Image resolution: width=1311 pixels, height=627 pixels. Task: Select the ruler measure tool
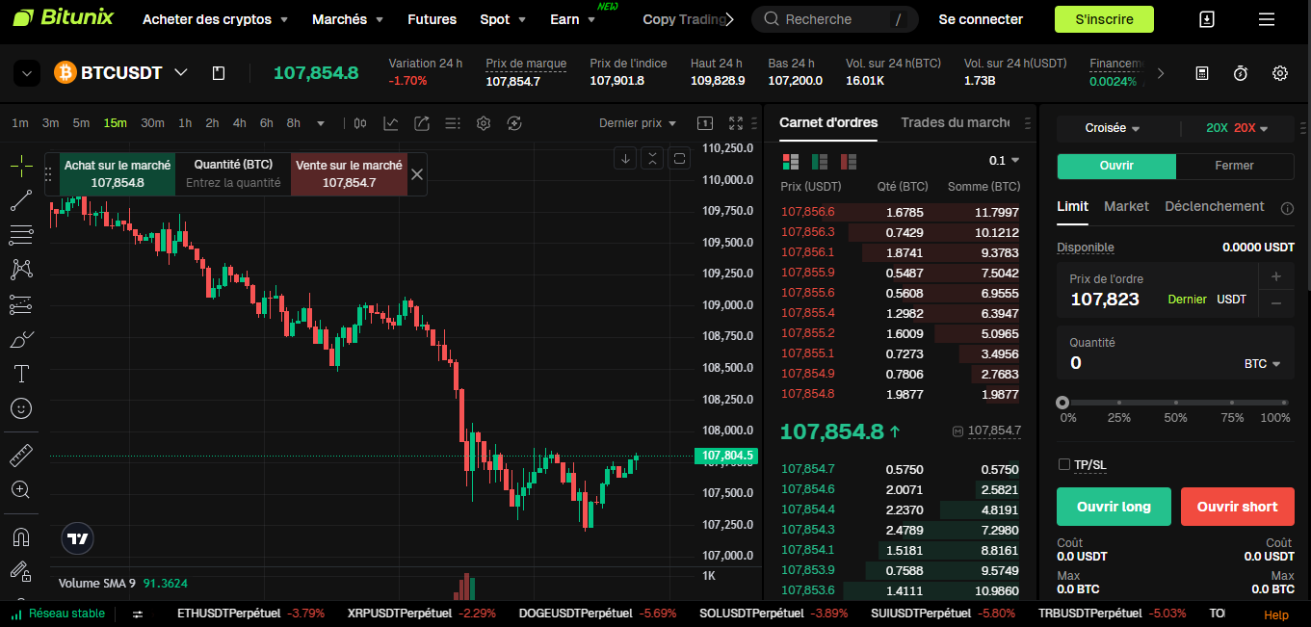point(20,454)
